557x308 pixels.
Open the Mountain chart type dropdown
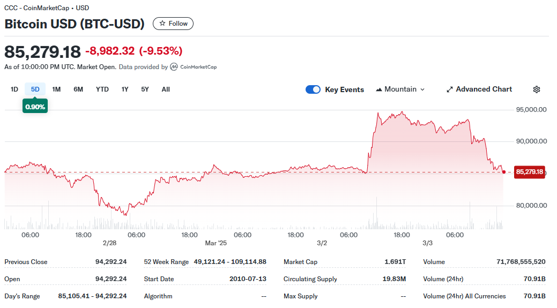click(400, 89)
